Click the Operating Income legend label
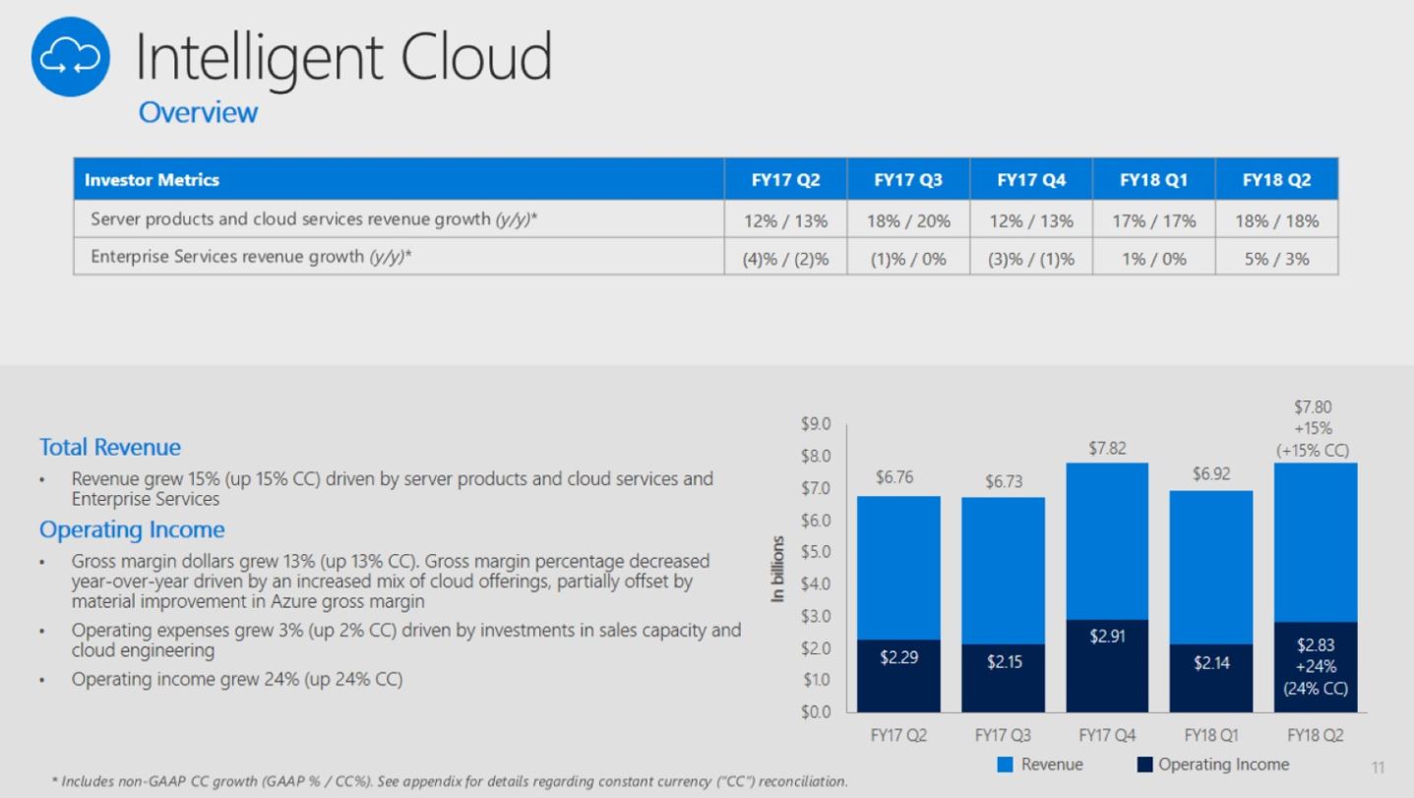Image resolution: width=1414 pixels, height=798 pixels. 1223,765
